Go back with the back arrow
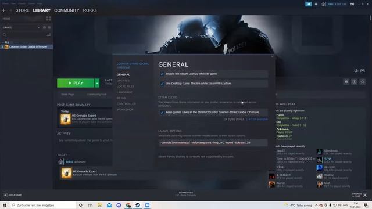This screenshot has height=209, width=372. pos(4,10)
